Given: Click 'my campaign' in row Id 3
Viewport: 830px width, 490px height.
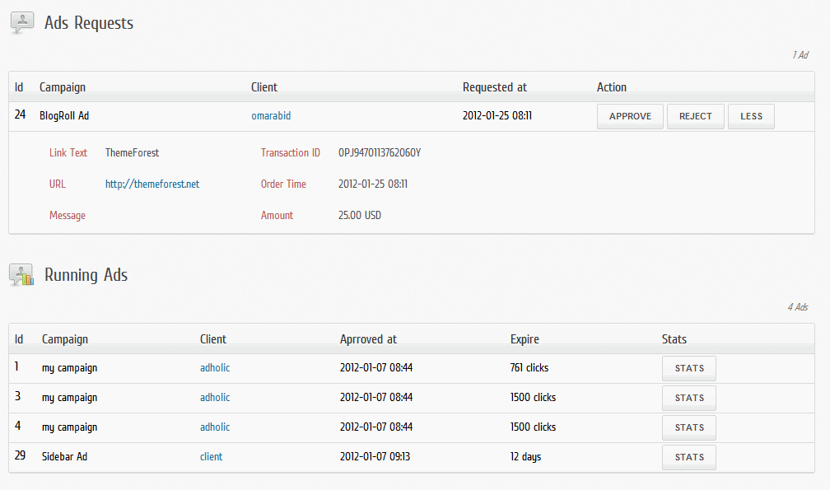Looking at the screenshot, I should click(70, 398).
